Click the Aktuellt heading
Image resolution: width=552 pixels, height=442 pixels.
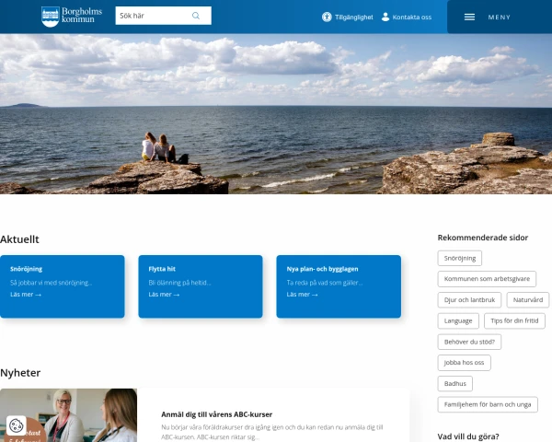(19, 239)
